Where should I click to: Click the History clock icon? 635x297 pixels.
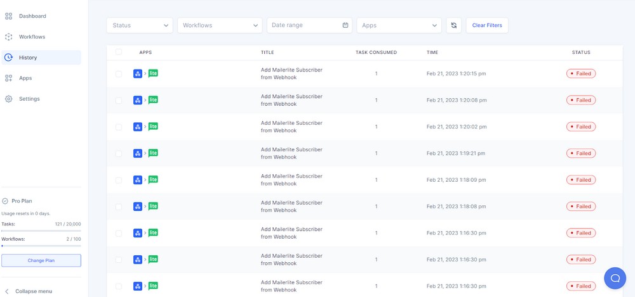[x=8, y=58]
